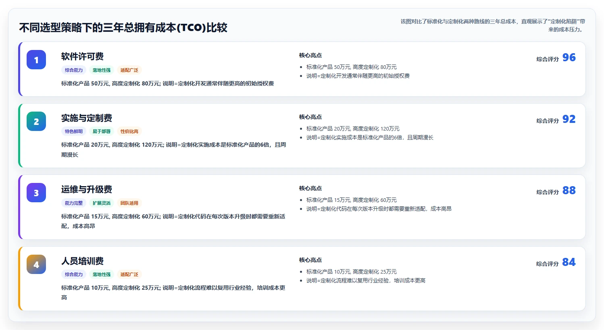Click 核心亮点 heading in 实施与定制费 card
This screenshot has width=604, height=330.
[x=310, y=117]
